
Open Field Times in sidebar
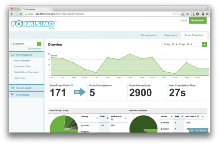[x=19, y=78]
